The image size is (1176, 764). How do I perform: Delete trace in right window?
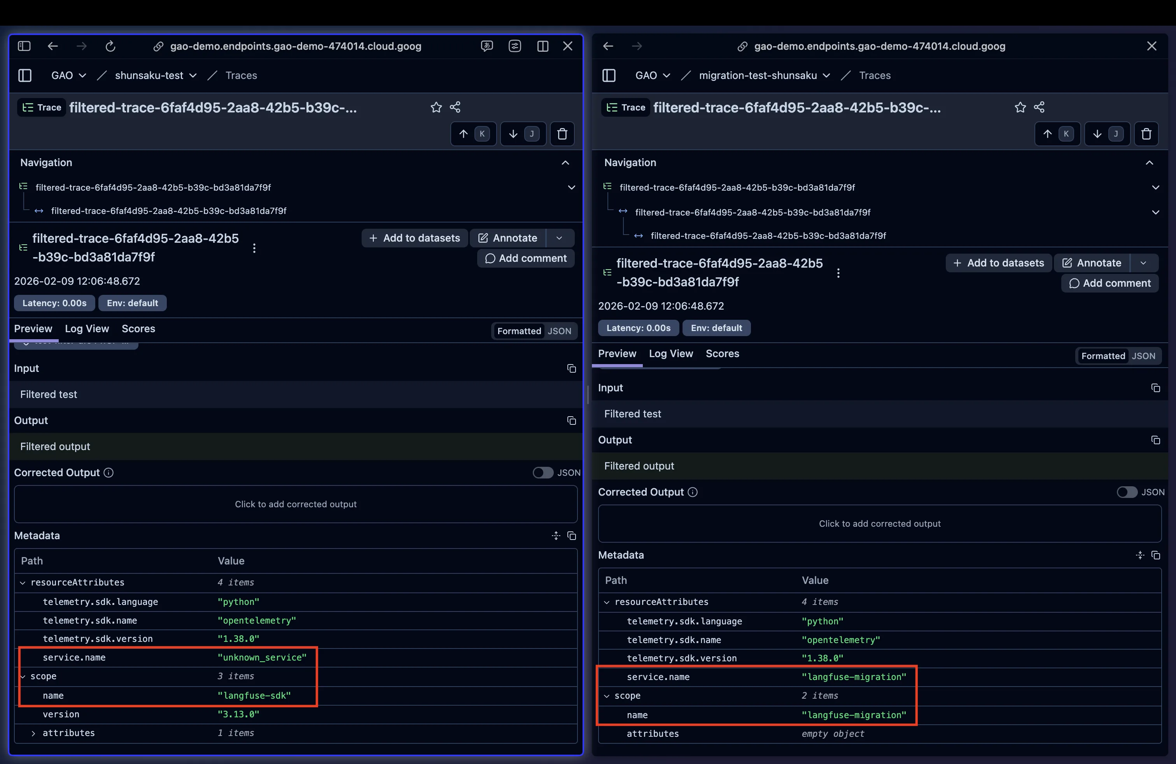point(1146,133)
